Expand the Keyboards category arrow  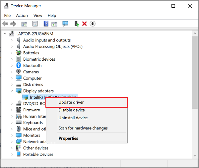click(x=12, y=123)
